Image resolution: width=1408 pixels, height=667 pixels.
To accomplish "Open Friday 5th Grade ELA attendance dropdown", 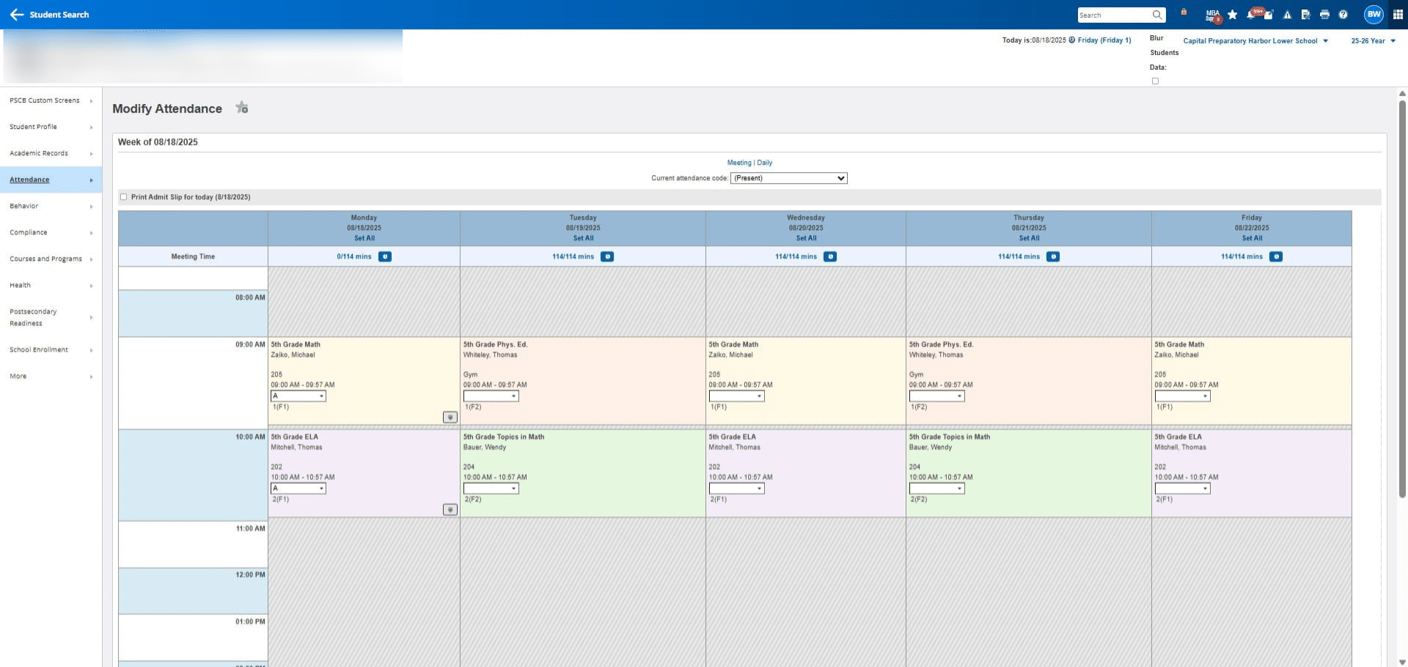I will coord(1182,488).
